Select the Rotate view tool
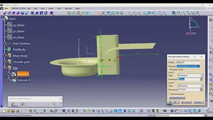The image size is (213, 120). click(98, 111)
